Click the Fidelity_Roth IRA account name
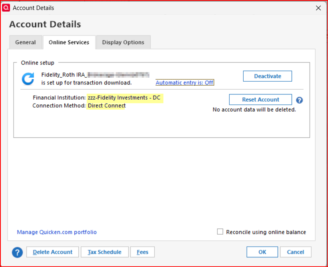Viewport: 328px width, 267px height. tap(95, 75)
